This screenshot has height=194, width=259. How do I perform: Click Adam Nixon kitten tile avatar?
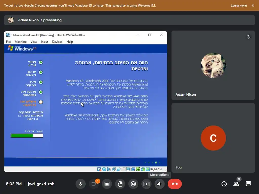coord(213,65)
